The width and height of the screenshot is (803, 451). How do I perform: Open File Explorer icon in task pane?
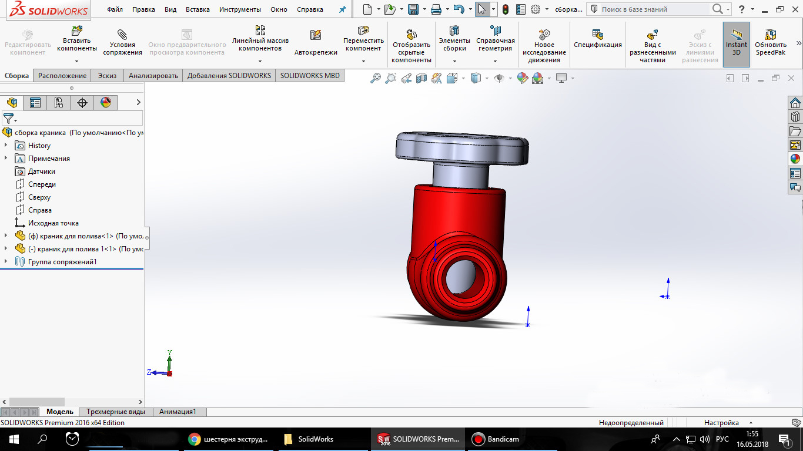(795, 131)
